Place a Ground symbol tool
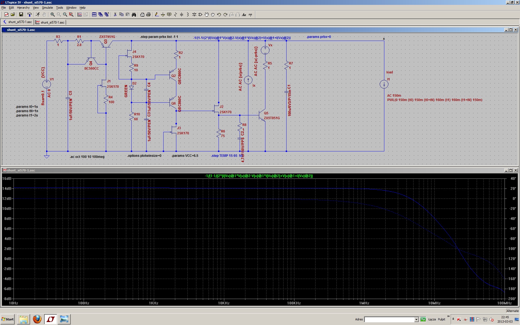Screen dimensions: 520x325 pos(163,15)
